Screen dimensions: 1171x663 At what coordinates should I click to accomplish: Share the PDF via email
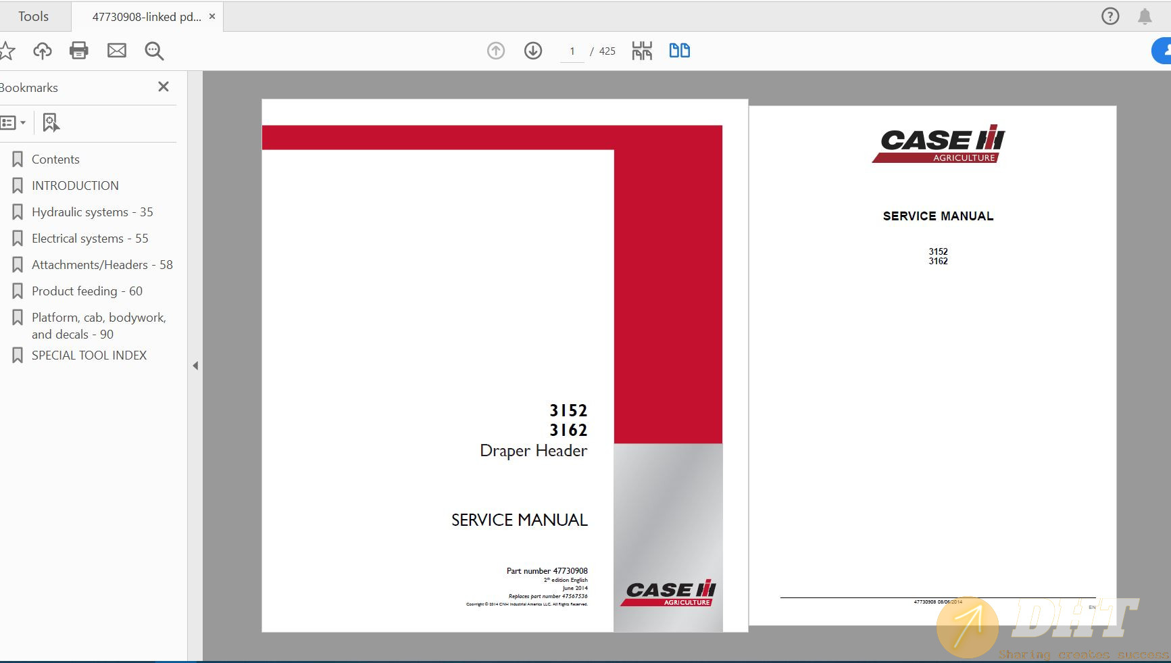pyautogui.click(x=116, y=50)
